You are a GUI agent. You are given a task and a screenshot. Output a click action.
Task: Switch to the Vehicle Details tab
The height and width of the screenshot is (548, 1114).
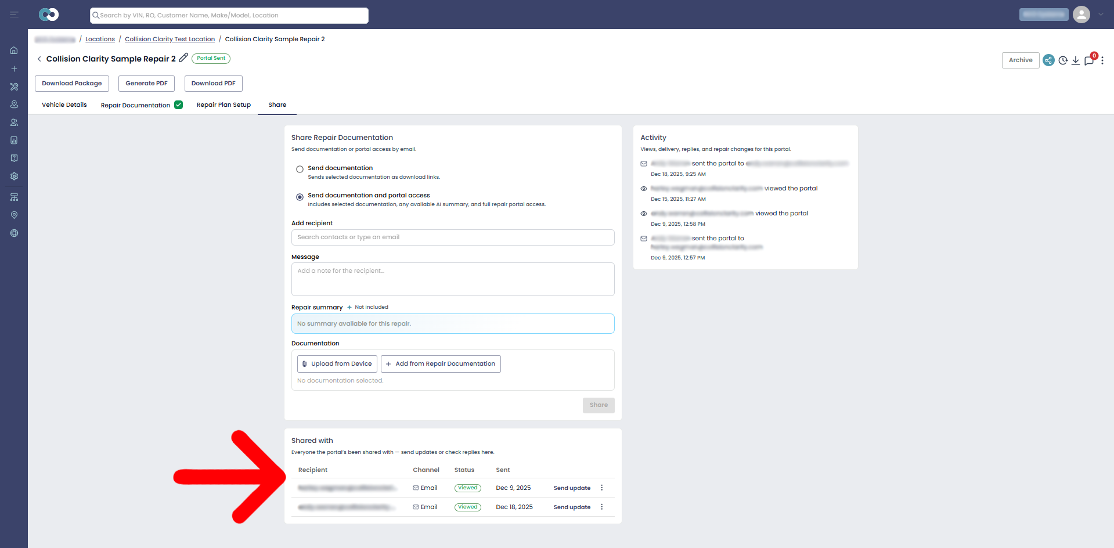64,105
